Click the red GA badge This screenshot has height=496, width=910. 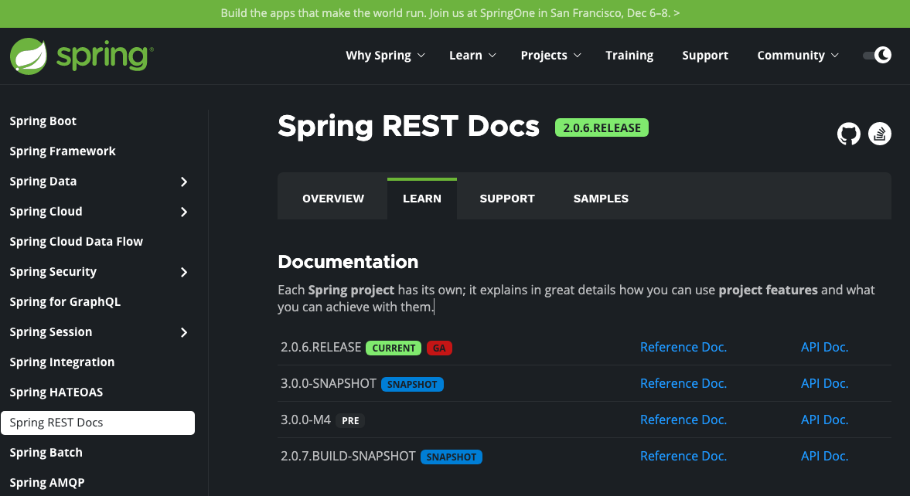pos(439,348)
